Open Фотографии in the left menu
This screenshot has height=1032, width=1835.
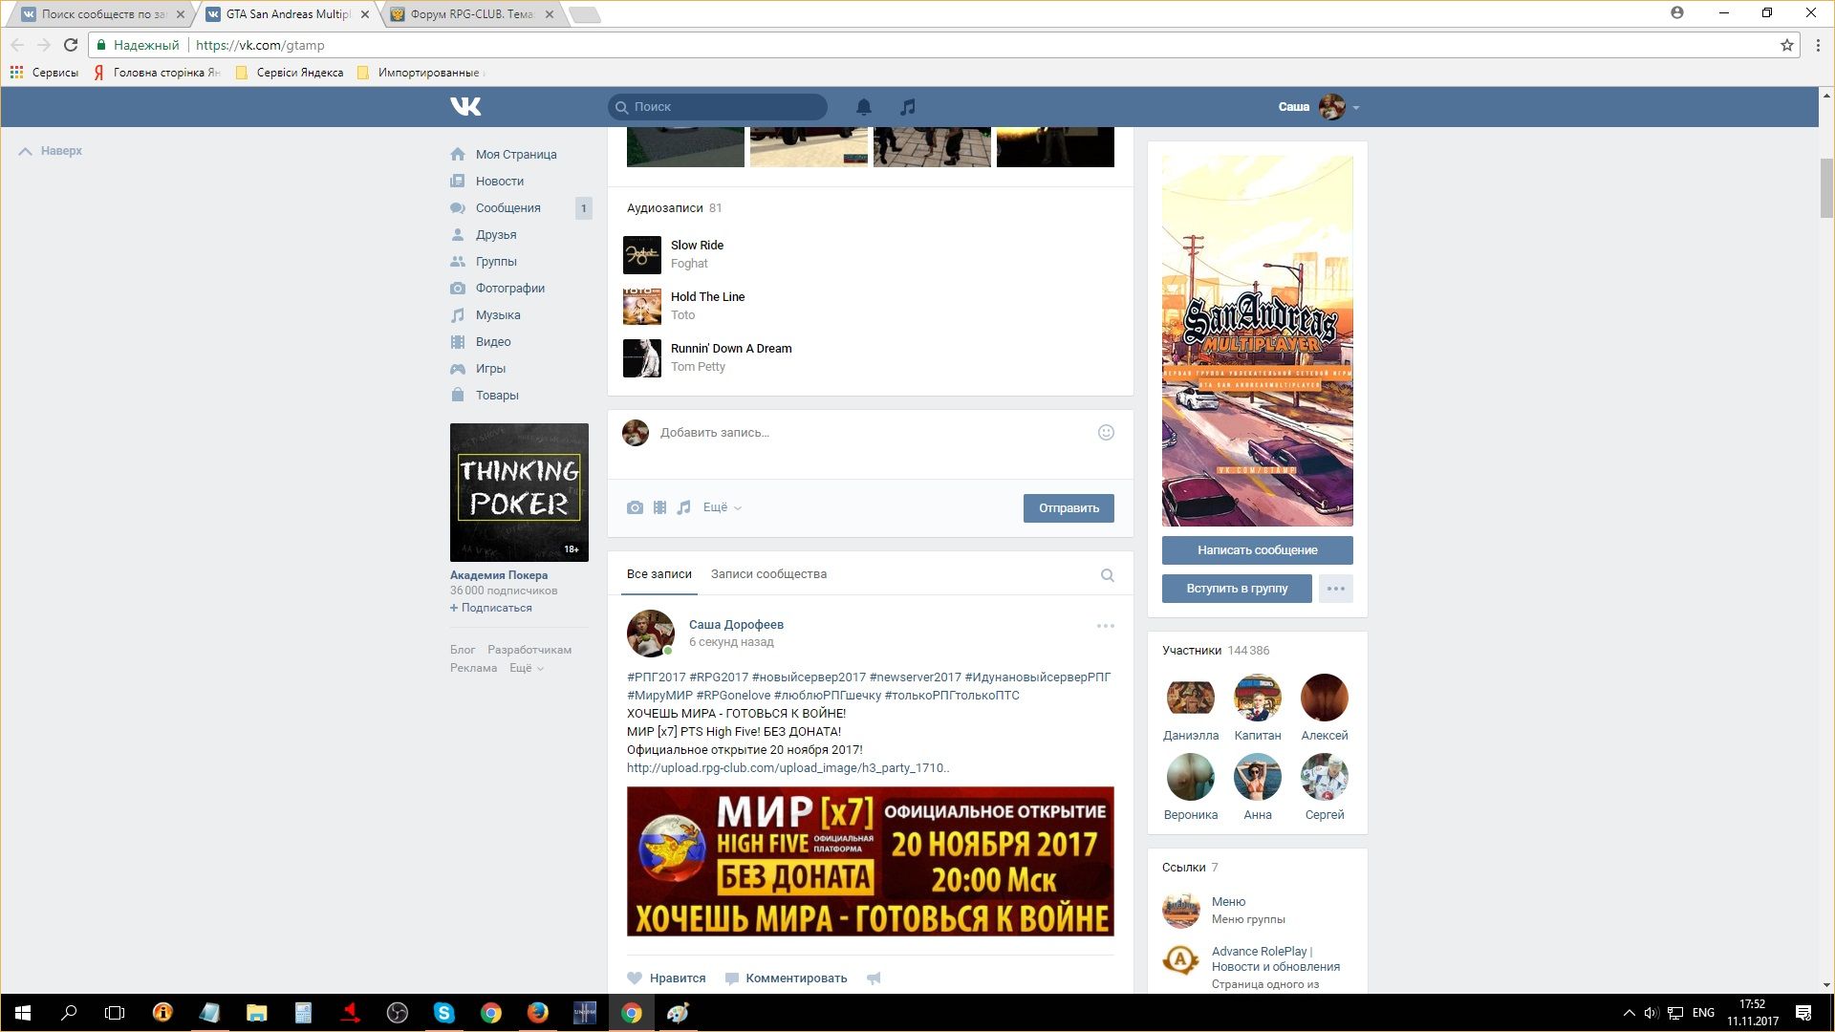click(509, 288)
